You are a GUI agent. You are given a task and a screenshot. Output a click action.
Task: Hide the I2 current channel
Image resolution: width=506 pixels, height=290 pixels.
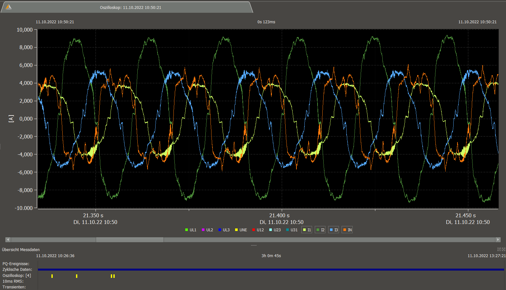click(x=320, y=230)
